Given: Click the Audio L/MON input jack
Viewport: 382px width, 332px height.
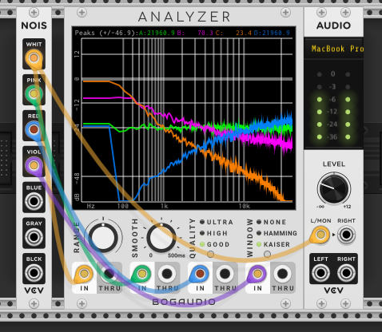Looking at the screenshot, I should pyautogui.click(x=320, y=235).
